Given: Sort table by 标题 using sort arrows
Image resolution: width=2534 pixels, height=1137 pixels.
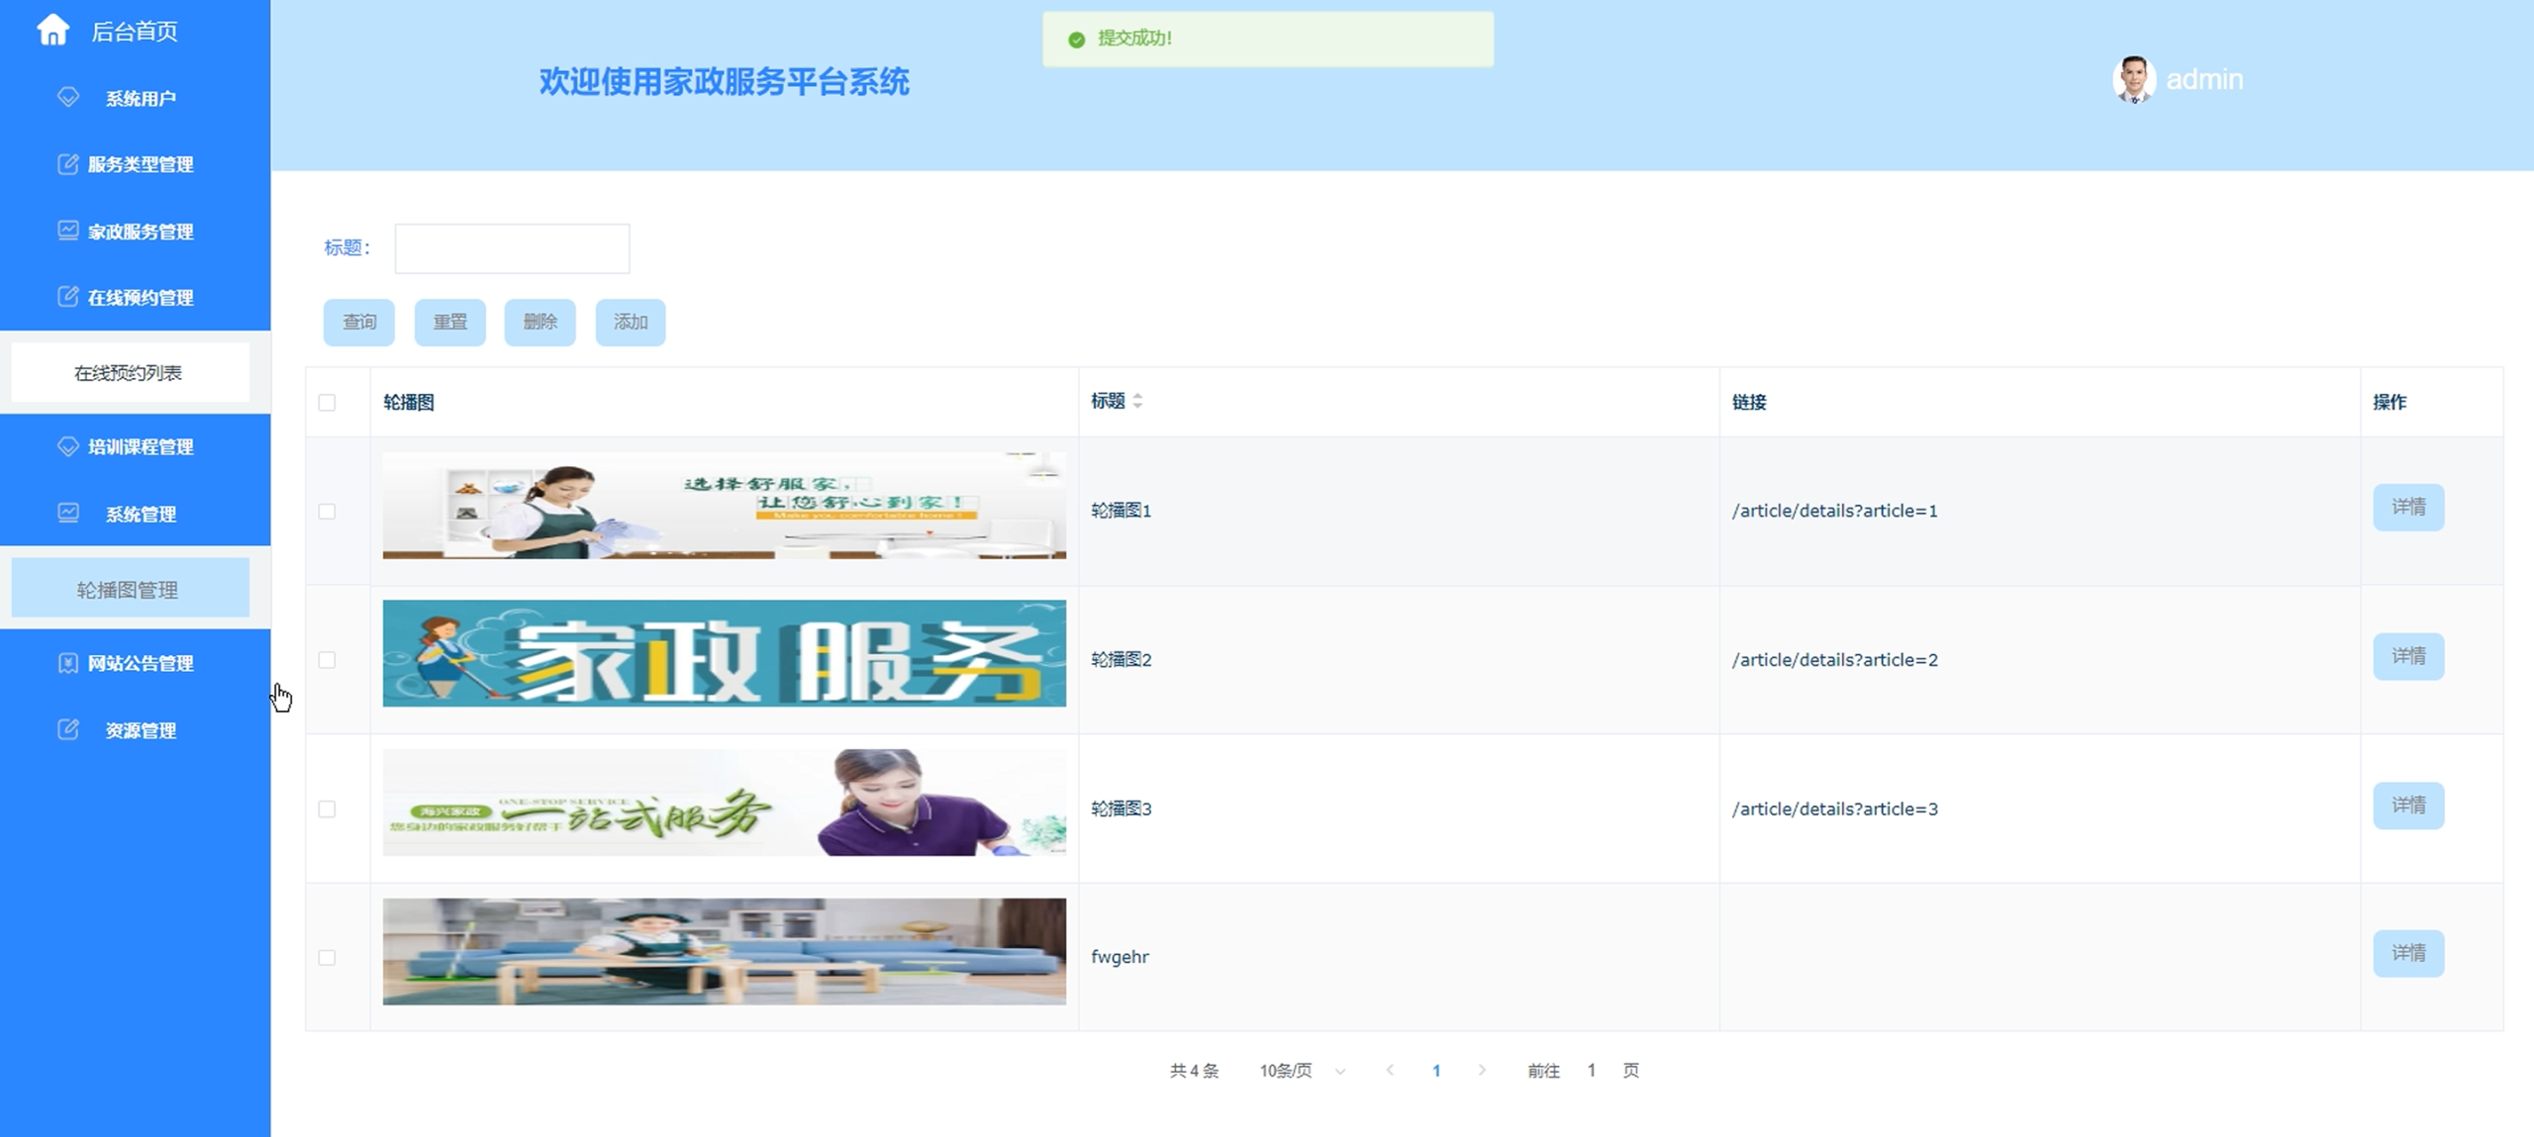Looking at the screenshot, I should (1138, 402).
